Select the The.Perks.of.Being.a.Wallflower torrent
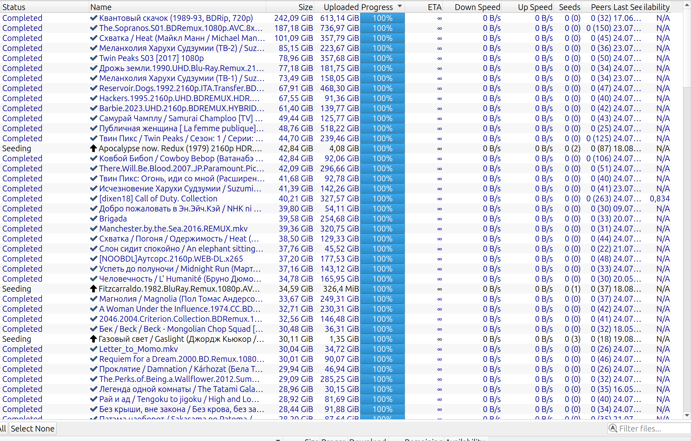692x441 pixels. tap(179, 379)
